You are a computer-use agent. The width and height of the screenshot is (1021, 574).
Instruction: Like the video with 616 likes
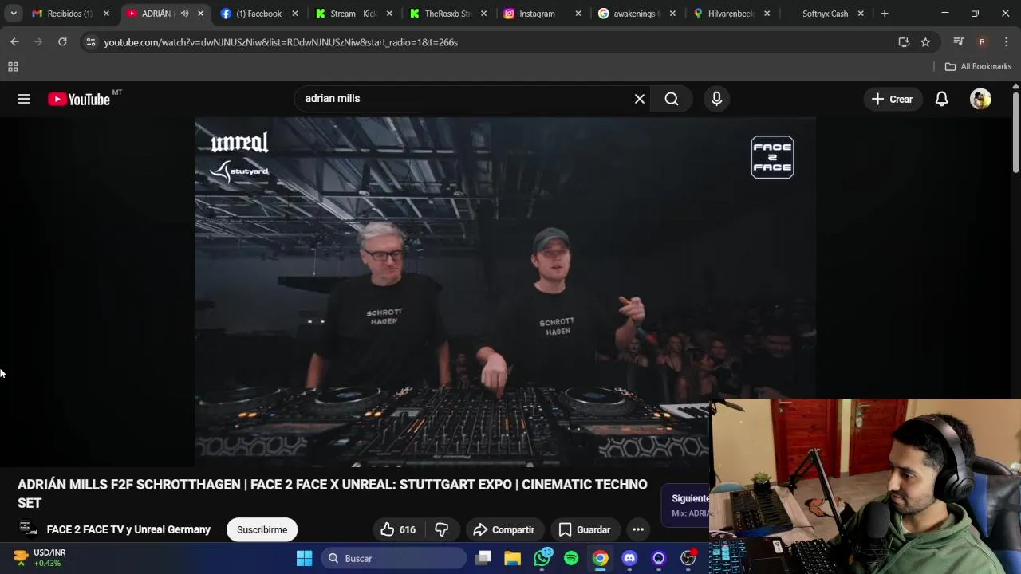(x=397, y=529)
